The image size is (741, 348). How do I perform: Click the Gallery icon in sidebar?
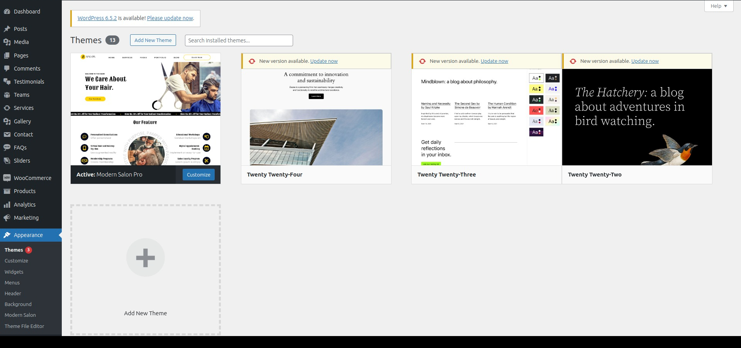[x=7, y=121]
